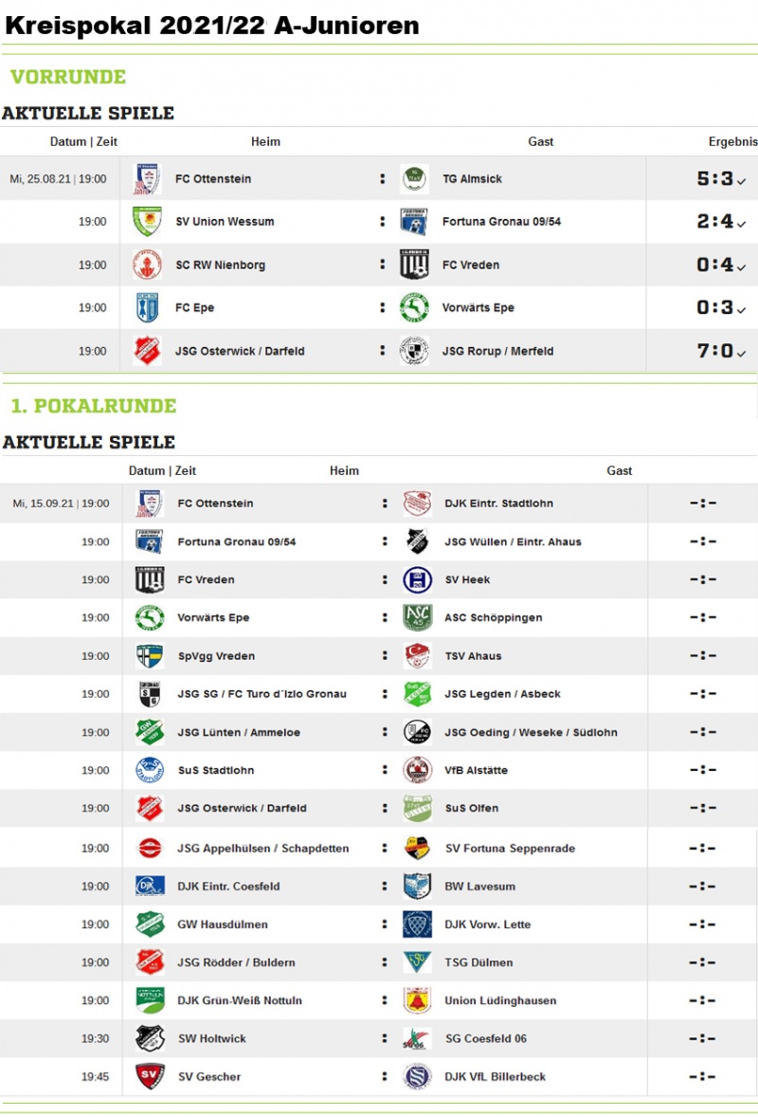The width and height of the screenshot is (758, 1117).
Task: Select the Vorrunde section heading
Action: click(x=68, y=77)
